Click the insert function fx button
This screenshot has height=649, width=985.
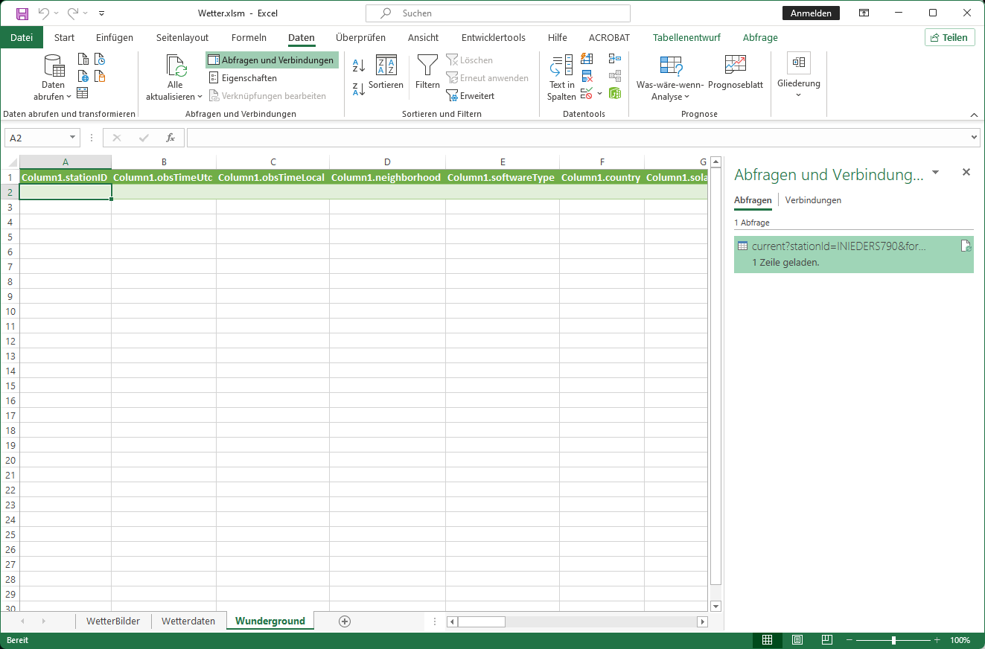pos(170,138)
